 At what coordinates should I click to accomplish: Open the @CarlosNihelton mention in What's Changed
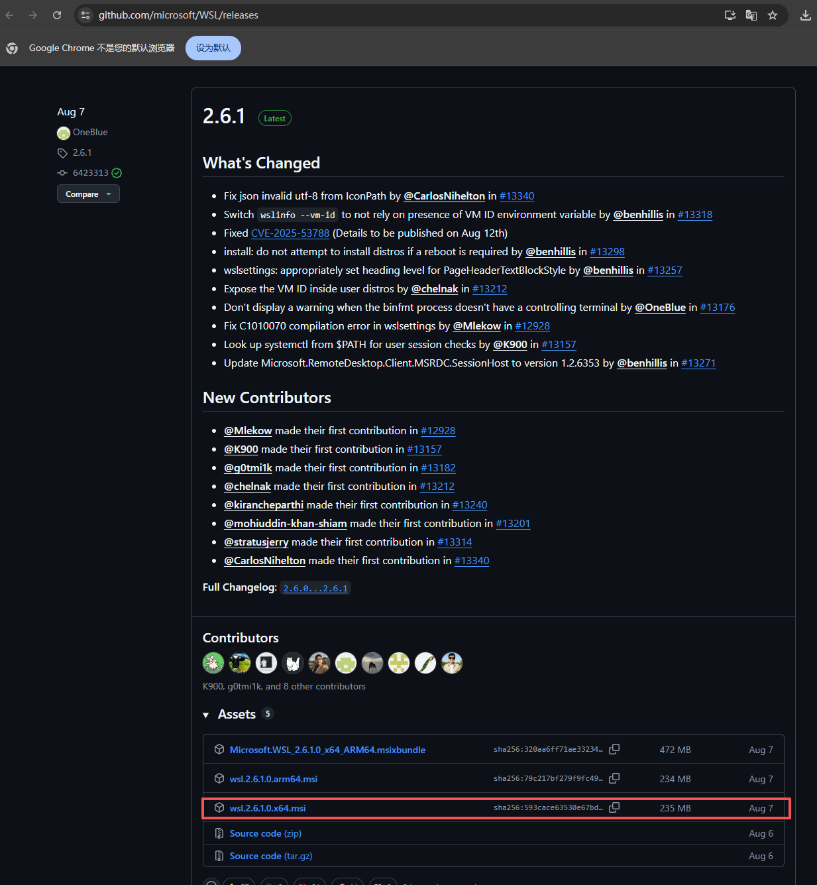[x=444, y=196]
